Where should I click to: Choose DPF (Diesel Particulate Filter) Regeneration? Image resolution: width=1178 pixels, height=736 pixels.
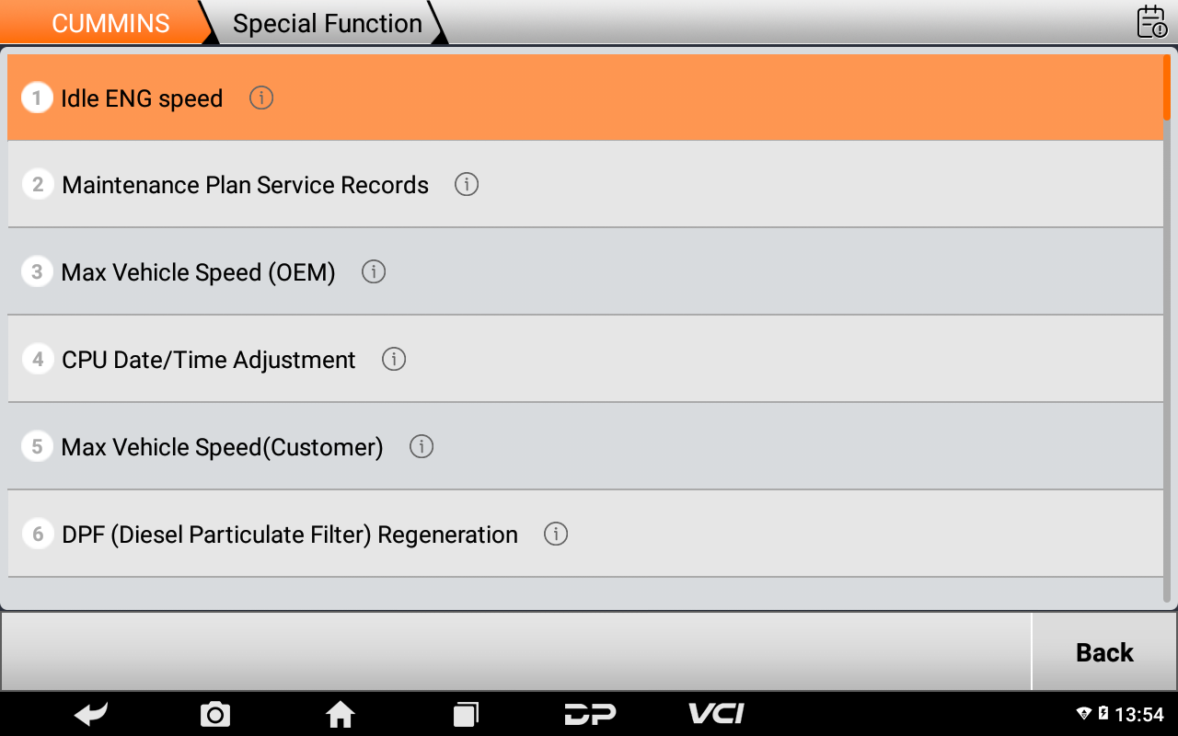pyautogui.click(x=290, y=535)
